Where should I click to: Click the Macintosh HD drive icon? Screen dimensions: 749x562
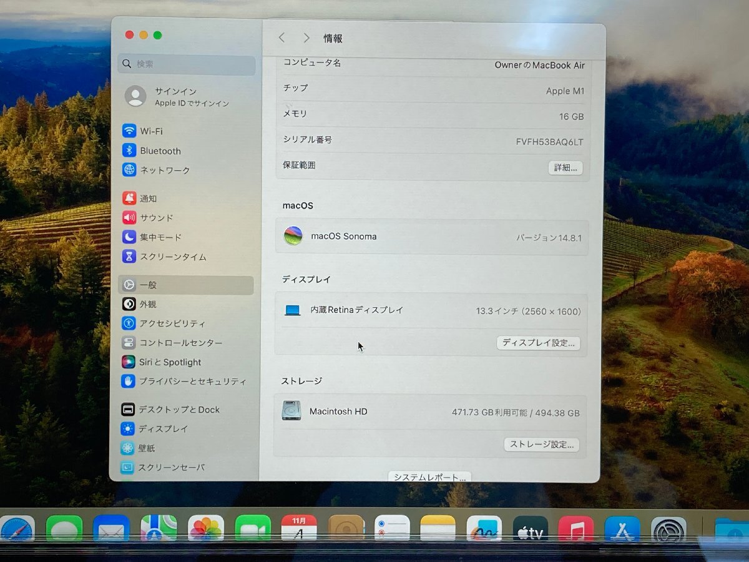tap(291, 410)
